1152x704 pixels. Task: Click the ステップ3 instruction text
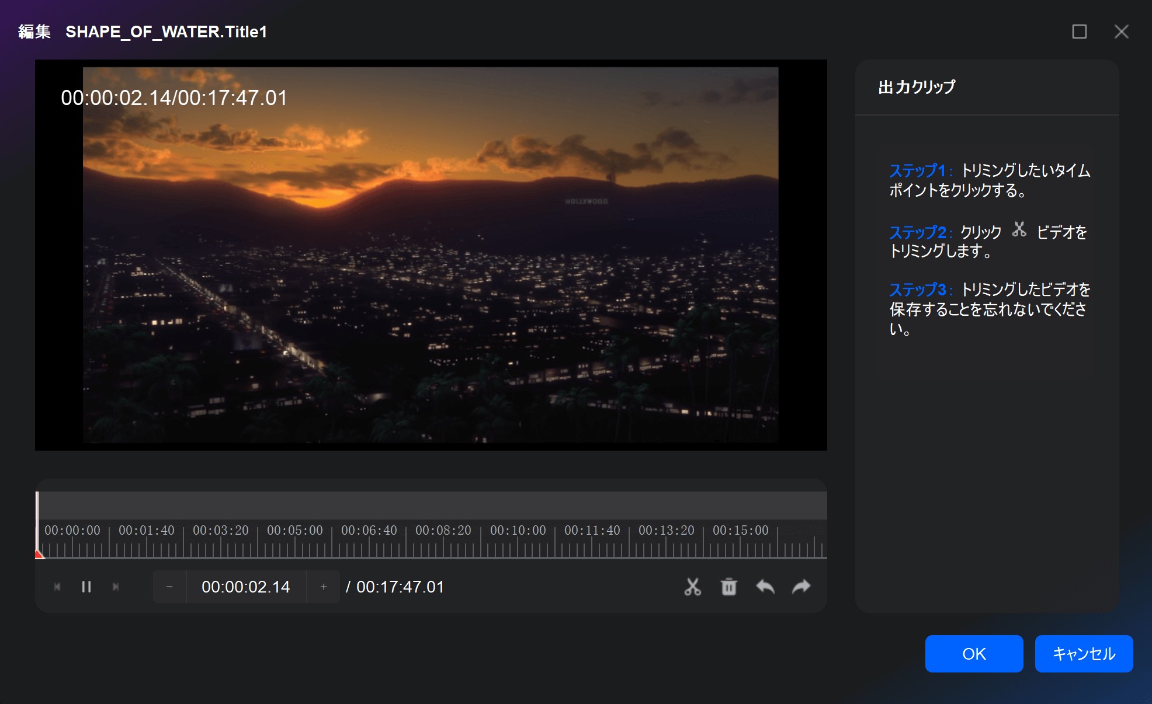[990, 309]
